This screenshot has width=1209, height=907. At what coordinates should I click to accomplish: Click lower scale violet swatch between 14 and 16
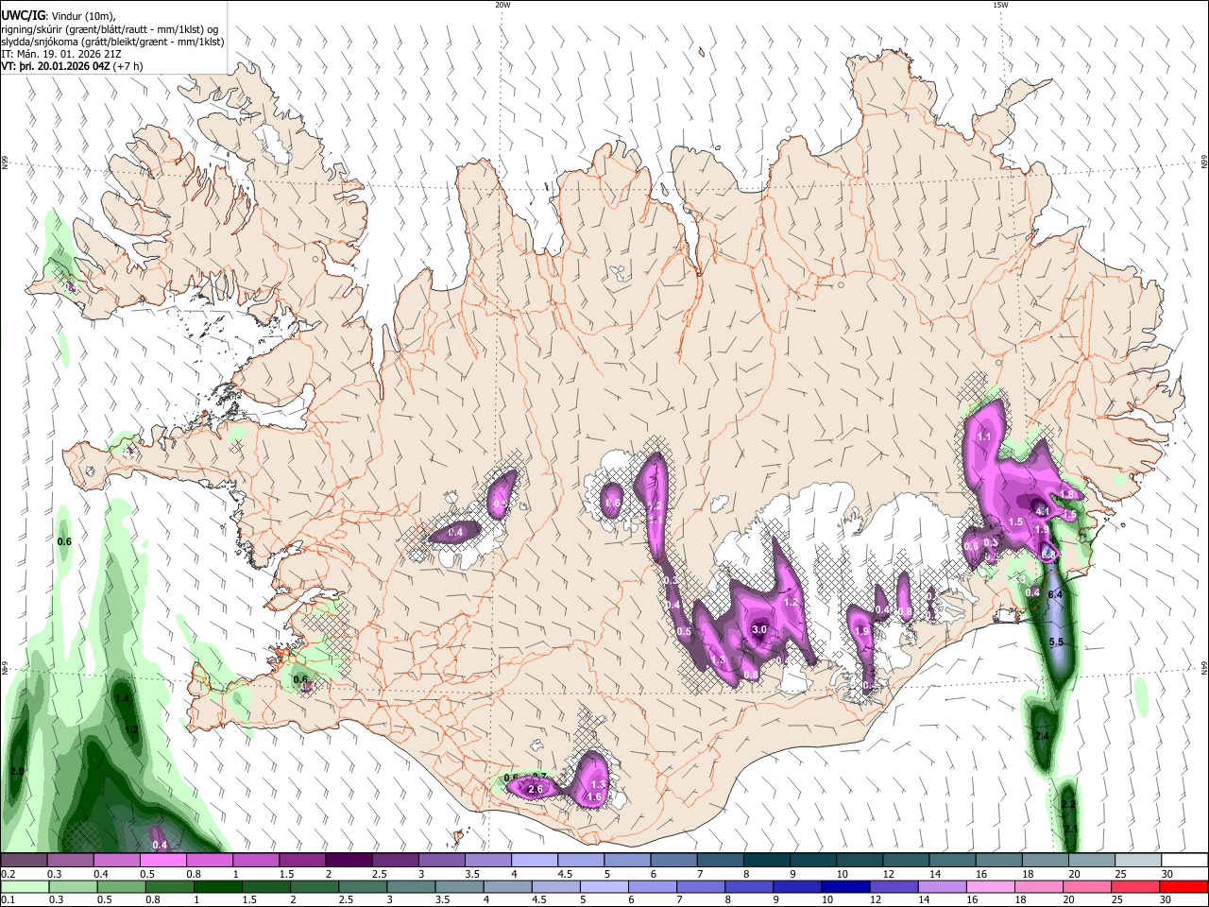pos(941,885)
